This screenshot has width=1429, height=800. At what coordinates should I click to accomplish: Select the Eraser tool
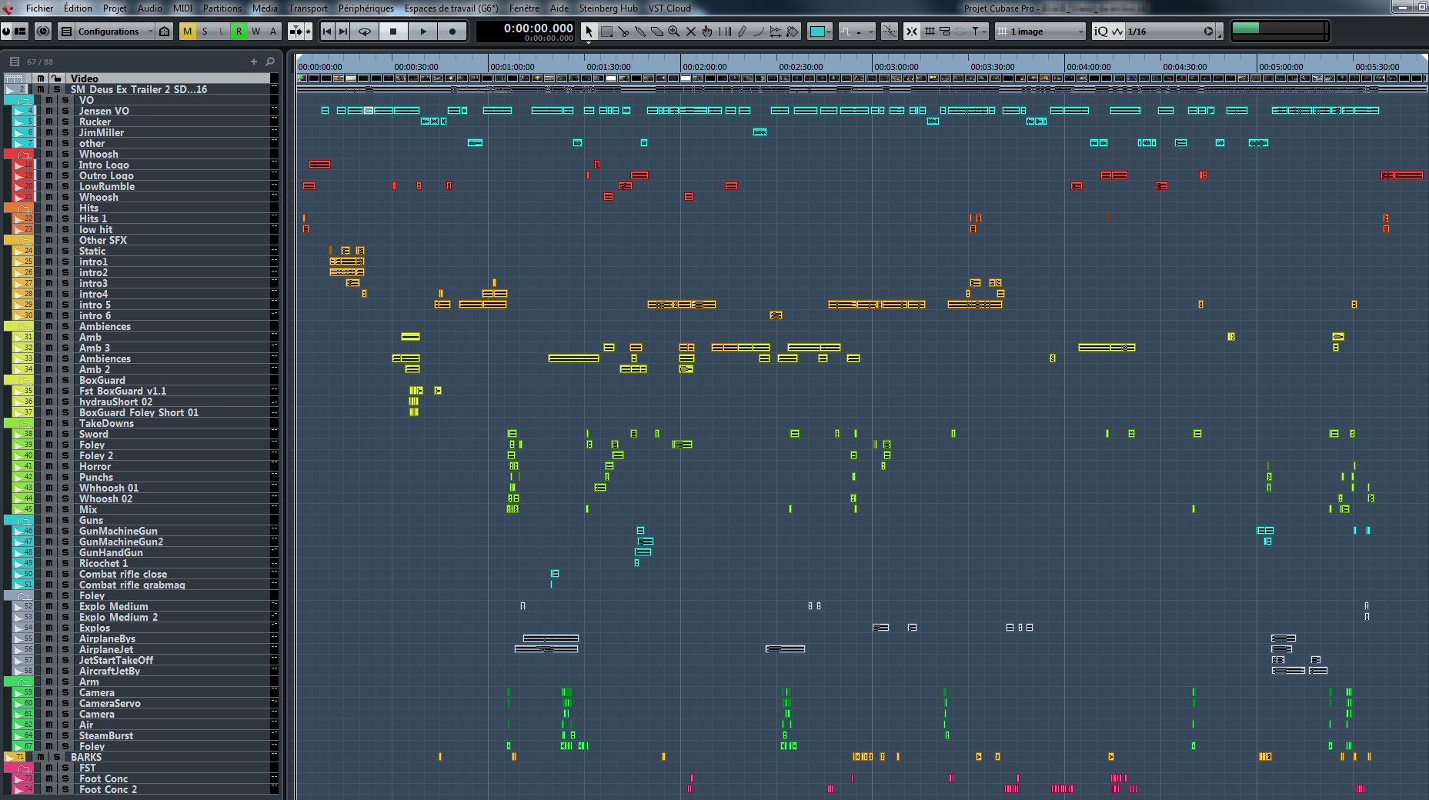[x=657, y=32]
